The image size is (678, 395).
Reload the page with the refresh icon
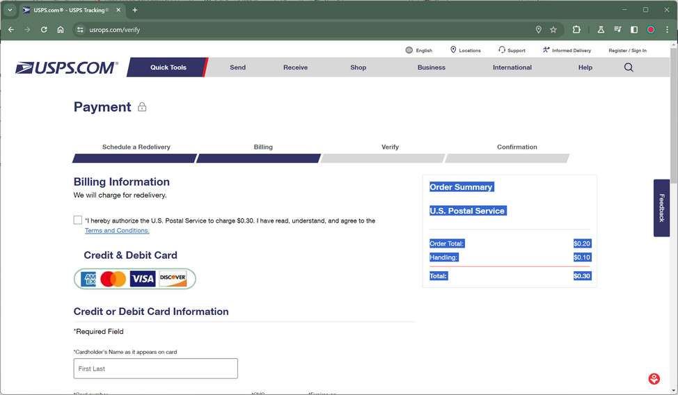[44, 29]
